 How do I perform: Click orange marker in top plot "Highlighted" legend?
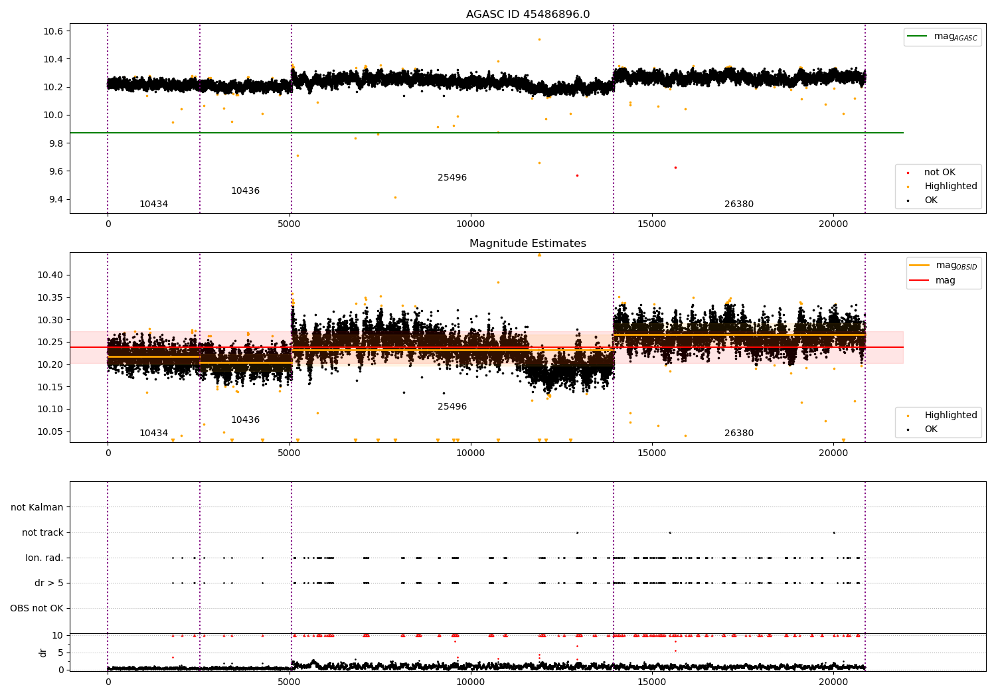(x=908, y=187)
